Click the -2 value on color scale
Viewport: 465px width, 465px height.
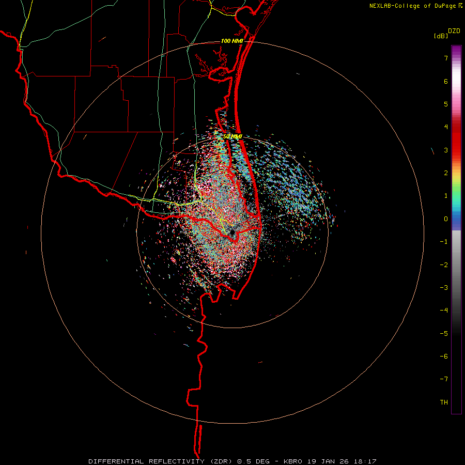pos(444,265)
